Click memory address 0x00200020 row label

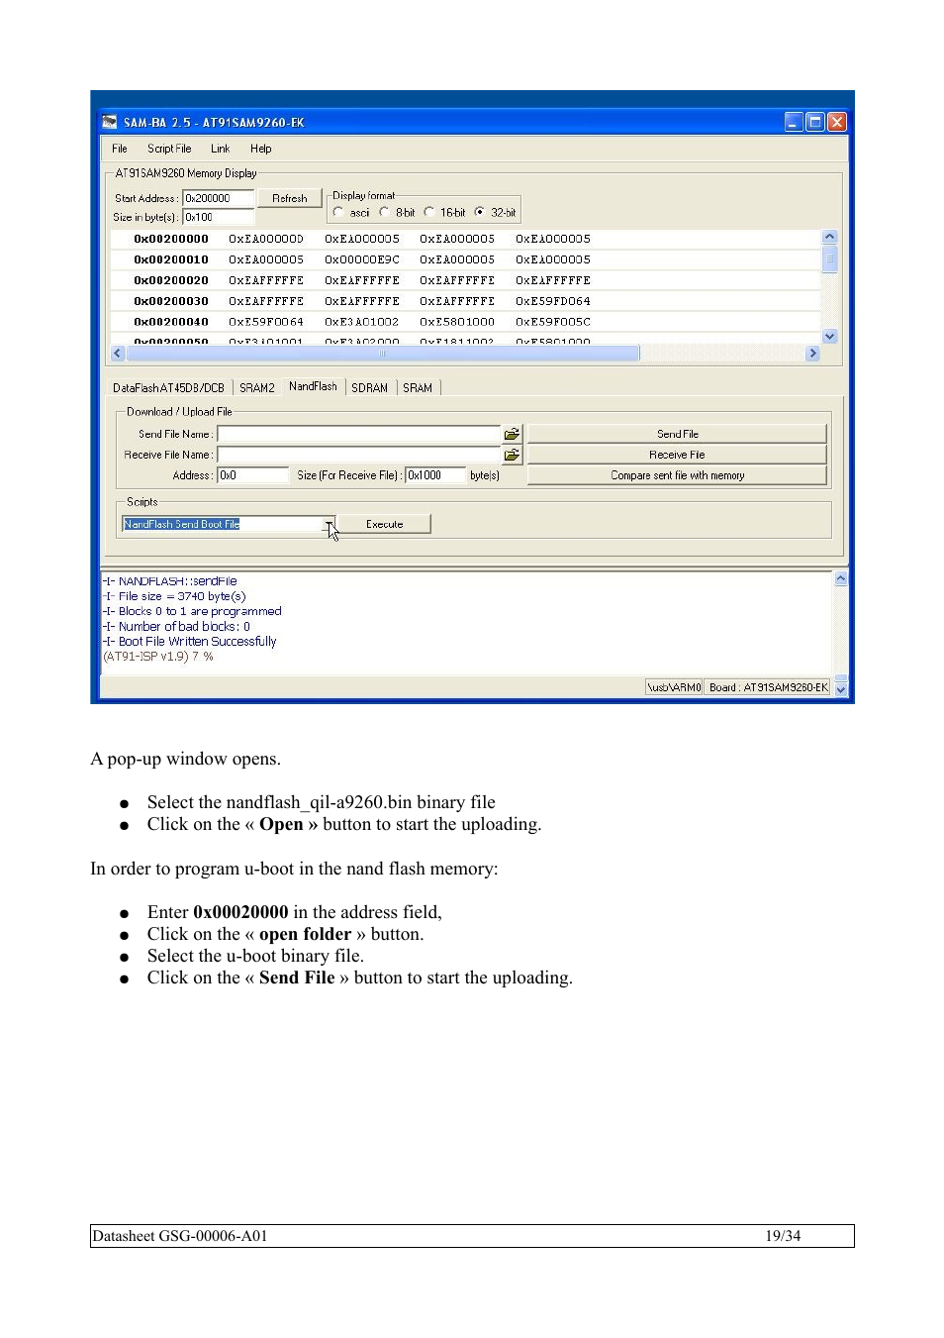tap(171, 280)
